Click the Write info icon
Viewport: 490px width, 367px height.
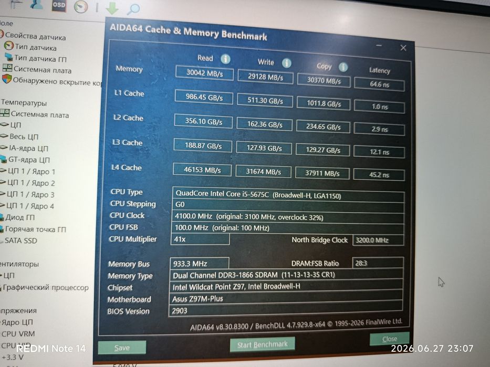(x=287, y=63)
